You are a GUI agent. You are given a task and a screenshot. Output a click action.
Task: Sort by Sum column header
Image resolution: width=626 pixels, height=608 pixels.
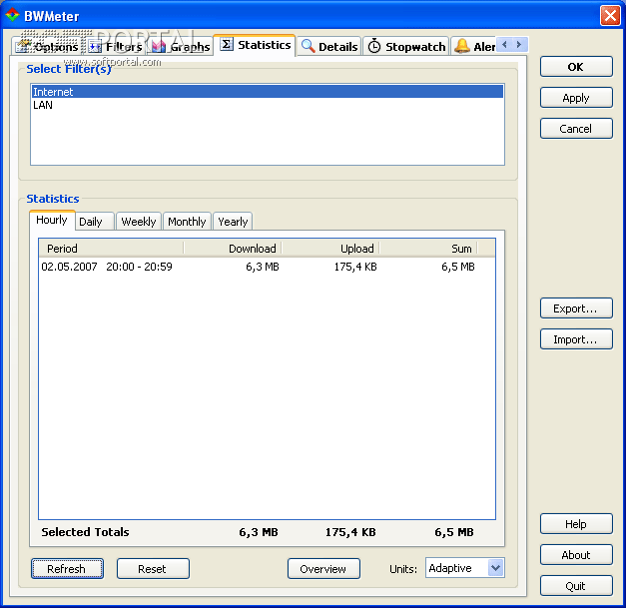coord(428,249)
